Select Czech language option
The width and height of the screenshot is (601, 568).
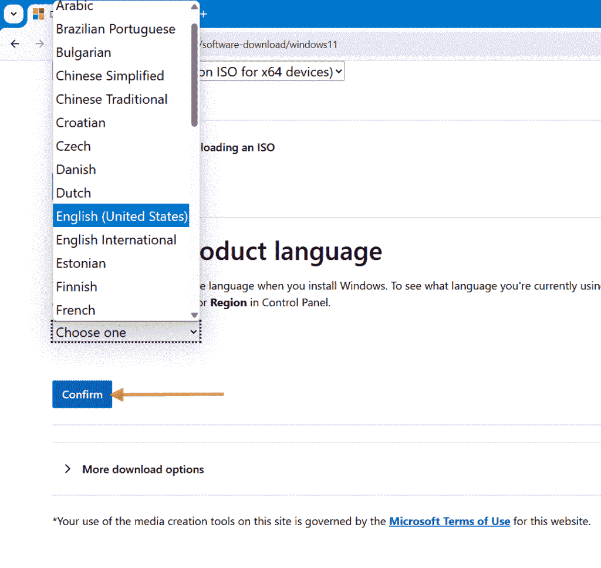(x=121, y=146)
